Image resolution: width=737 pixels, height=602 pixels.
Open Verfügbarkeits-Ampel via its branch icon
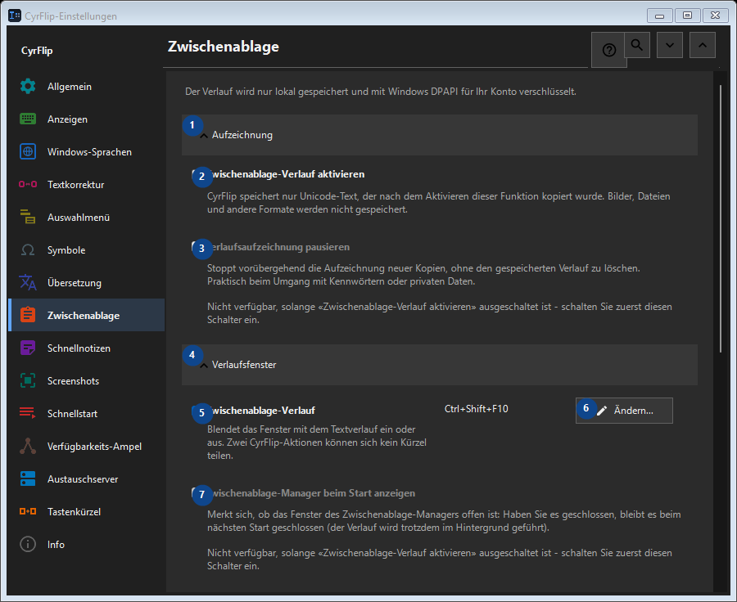tap(28, 446)
